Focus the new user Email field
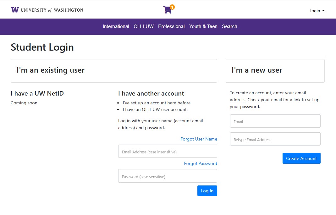 275,121
